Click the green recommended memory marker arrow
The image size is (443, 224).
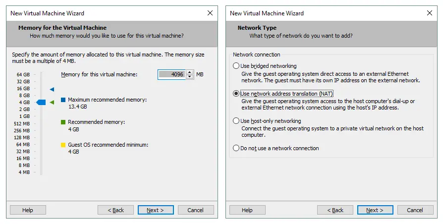[52, 103]
